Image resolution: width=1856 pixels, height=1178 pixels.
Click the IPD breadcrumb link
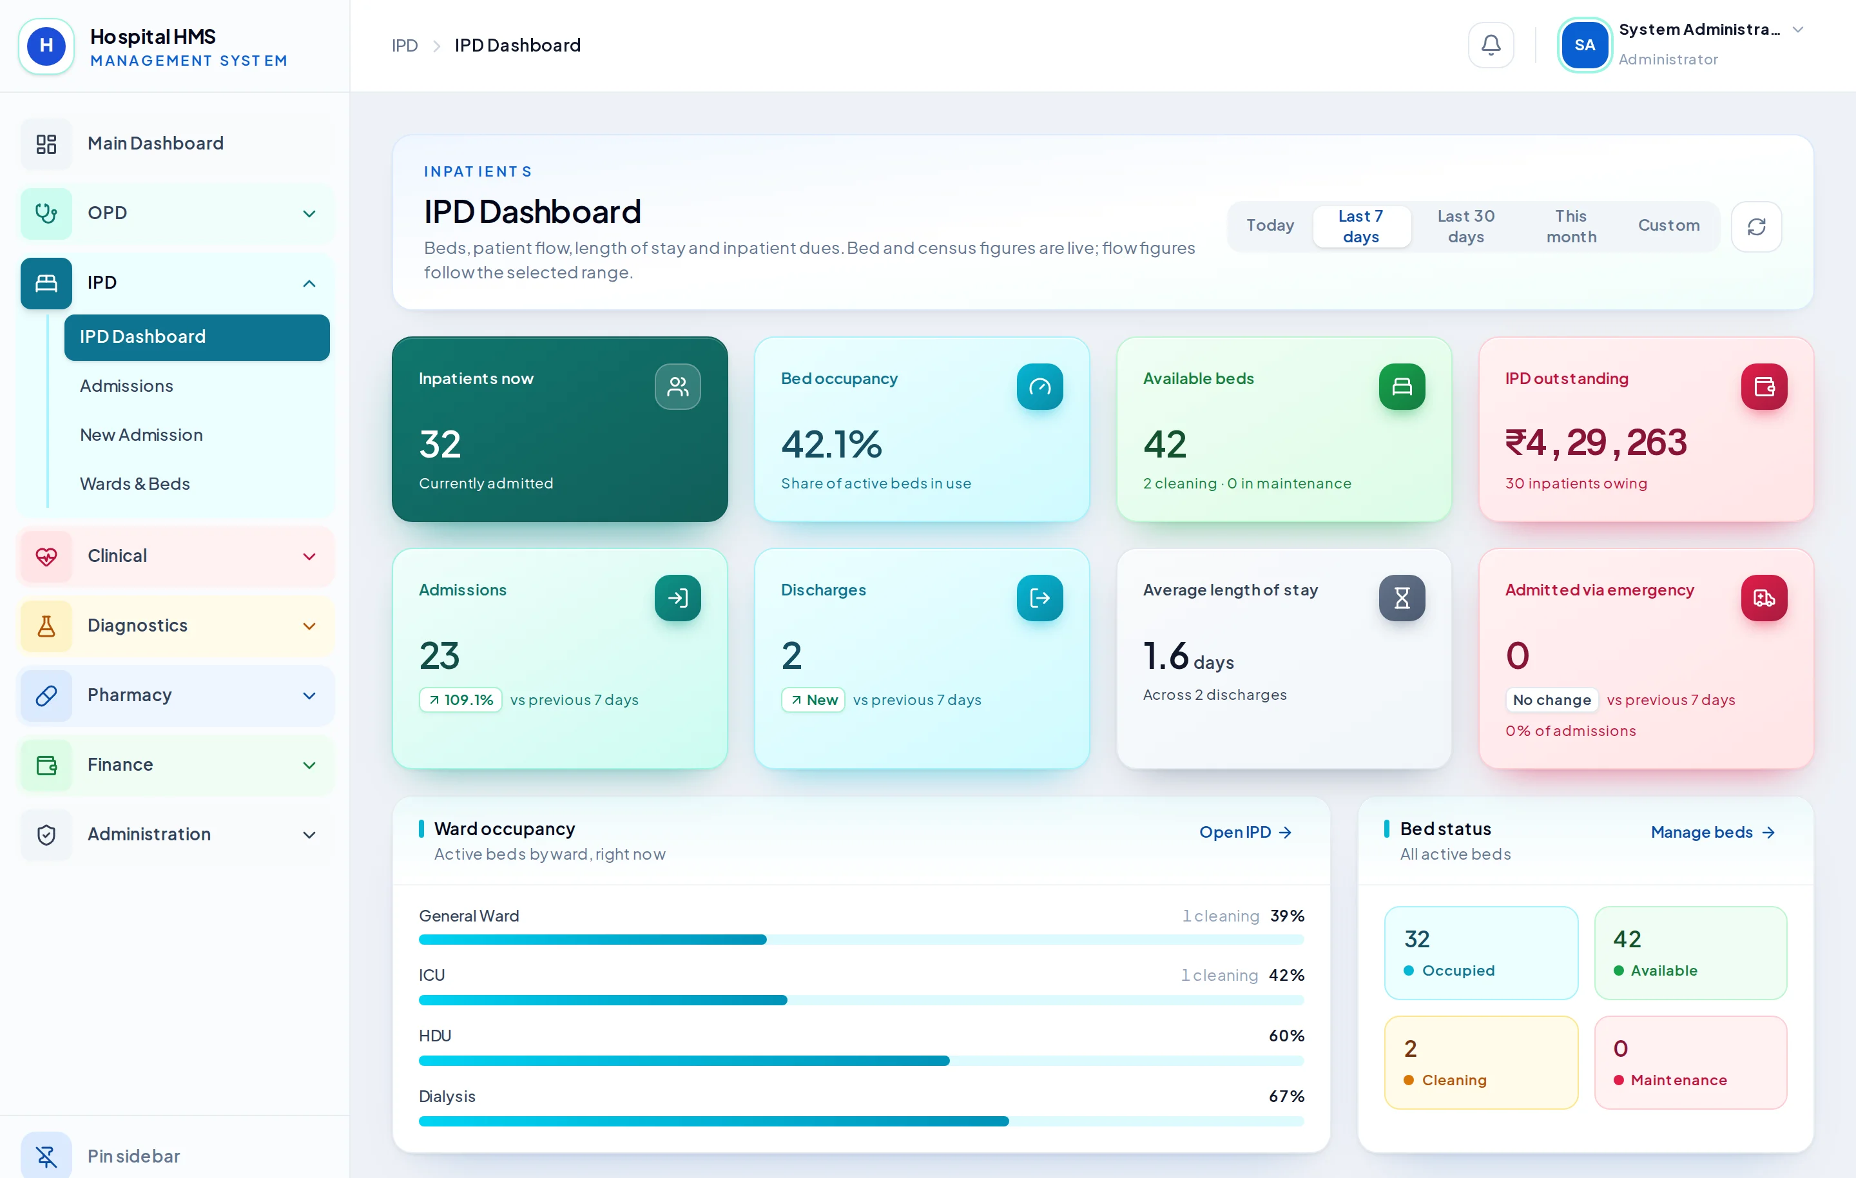[404, 46]
